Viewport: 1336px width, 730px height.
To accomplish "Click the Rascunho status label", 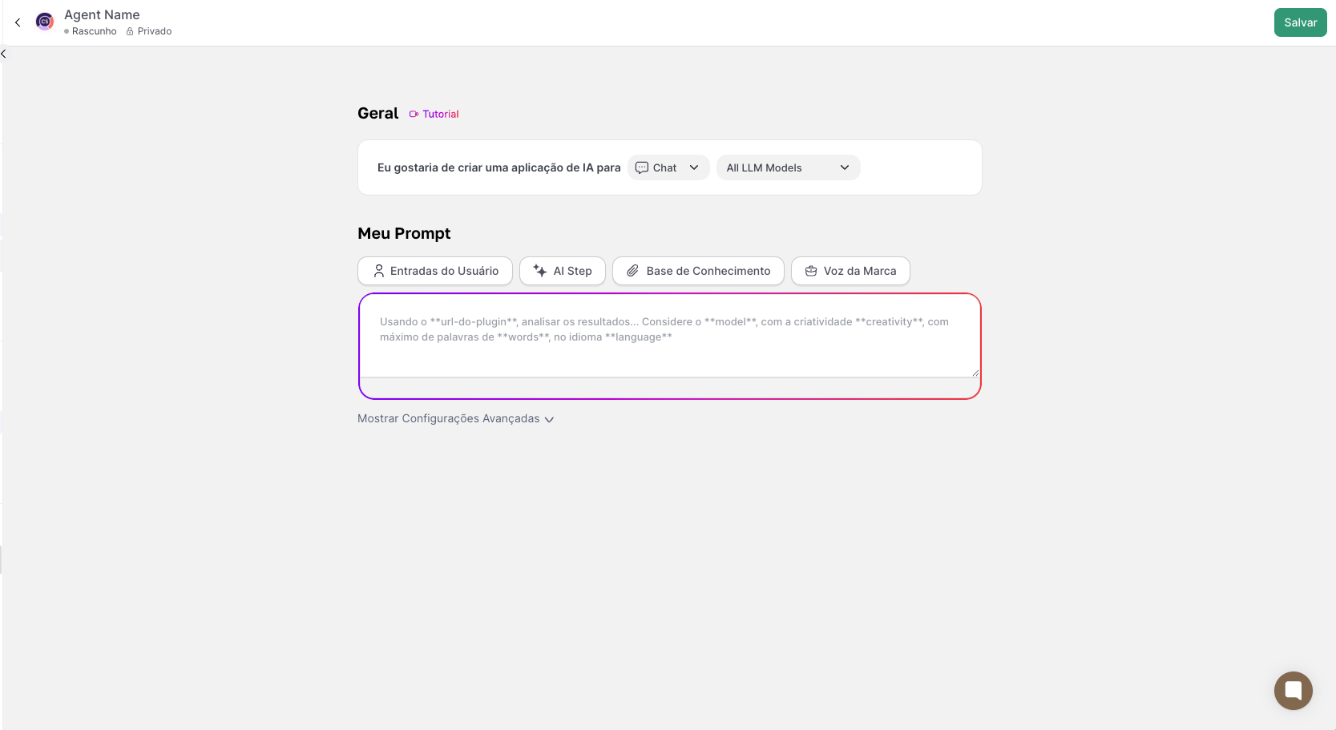I will (94, 31).
